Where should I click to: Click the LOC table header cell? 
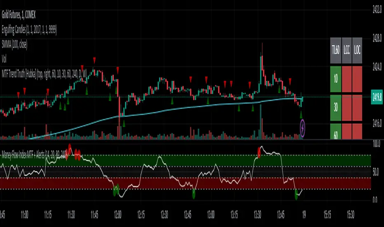(x=357, y=50)
